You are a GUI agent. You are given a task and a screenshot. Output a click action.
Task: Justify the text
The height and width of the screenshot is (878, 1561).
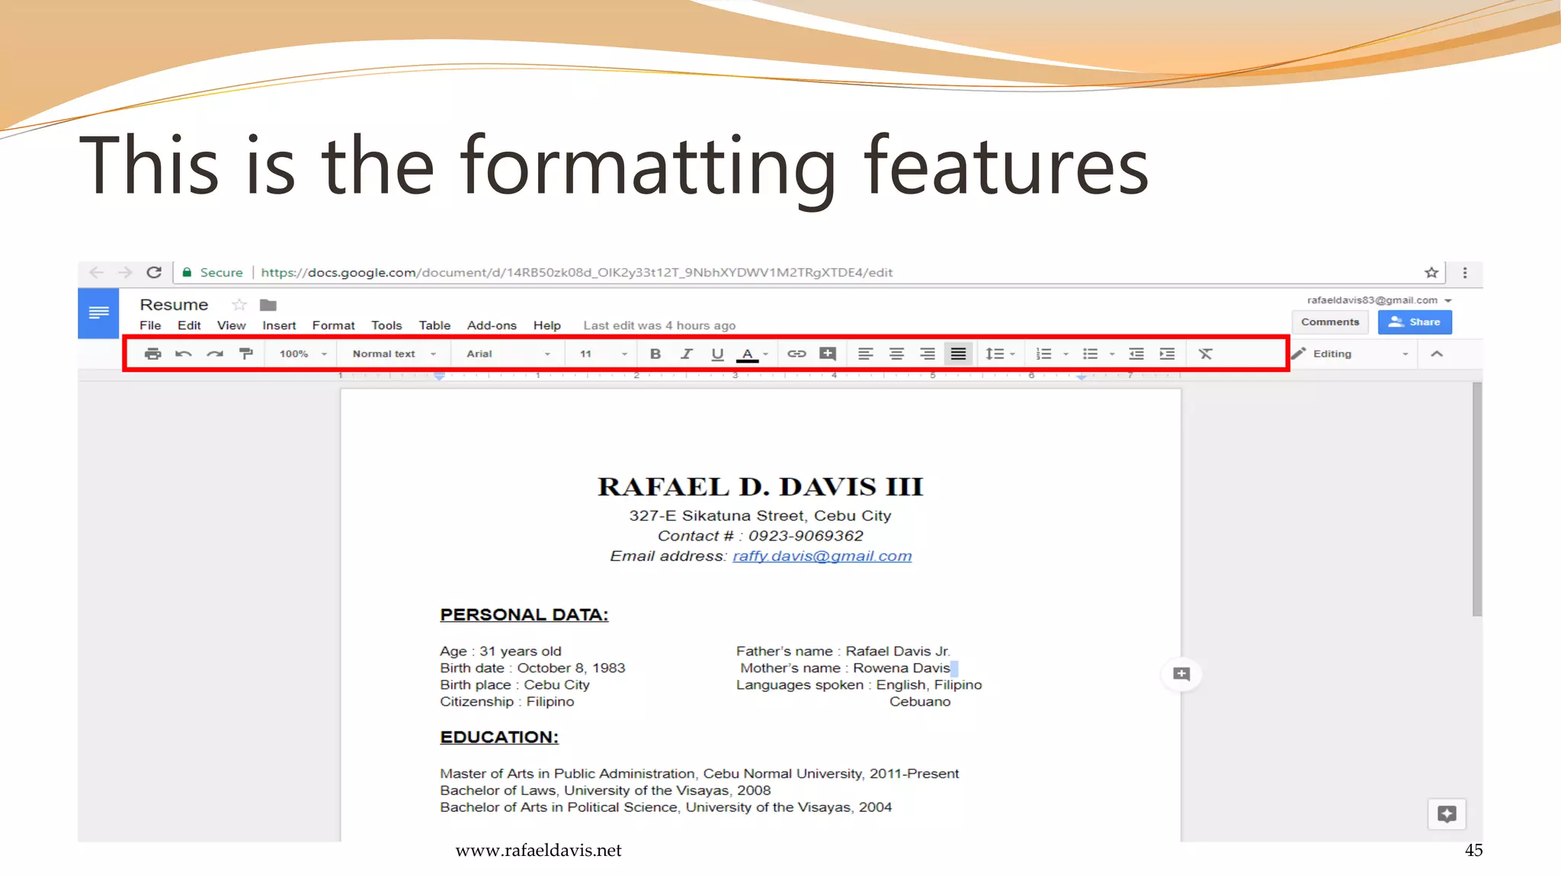(958, 354)
